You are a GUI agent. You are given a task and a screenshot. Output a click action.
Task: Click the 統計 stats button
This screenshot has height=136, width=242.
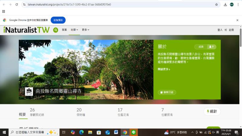pos(212,111)
